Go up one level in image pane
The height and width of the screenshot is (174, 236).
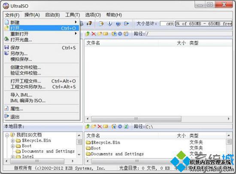click(x=88, y=34)
